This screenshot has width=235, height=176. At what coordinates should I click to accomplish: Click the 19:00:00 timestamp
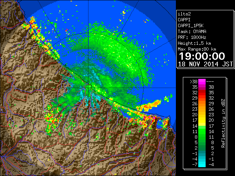202,56
